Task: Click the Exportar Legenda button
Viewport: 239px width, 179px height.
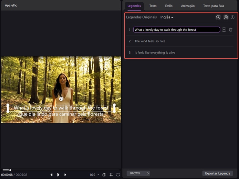Action: [x=217, y=173]
